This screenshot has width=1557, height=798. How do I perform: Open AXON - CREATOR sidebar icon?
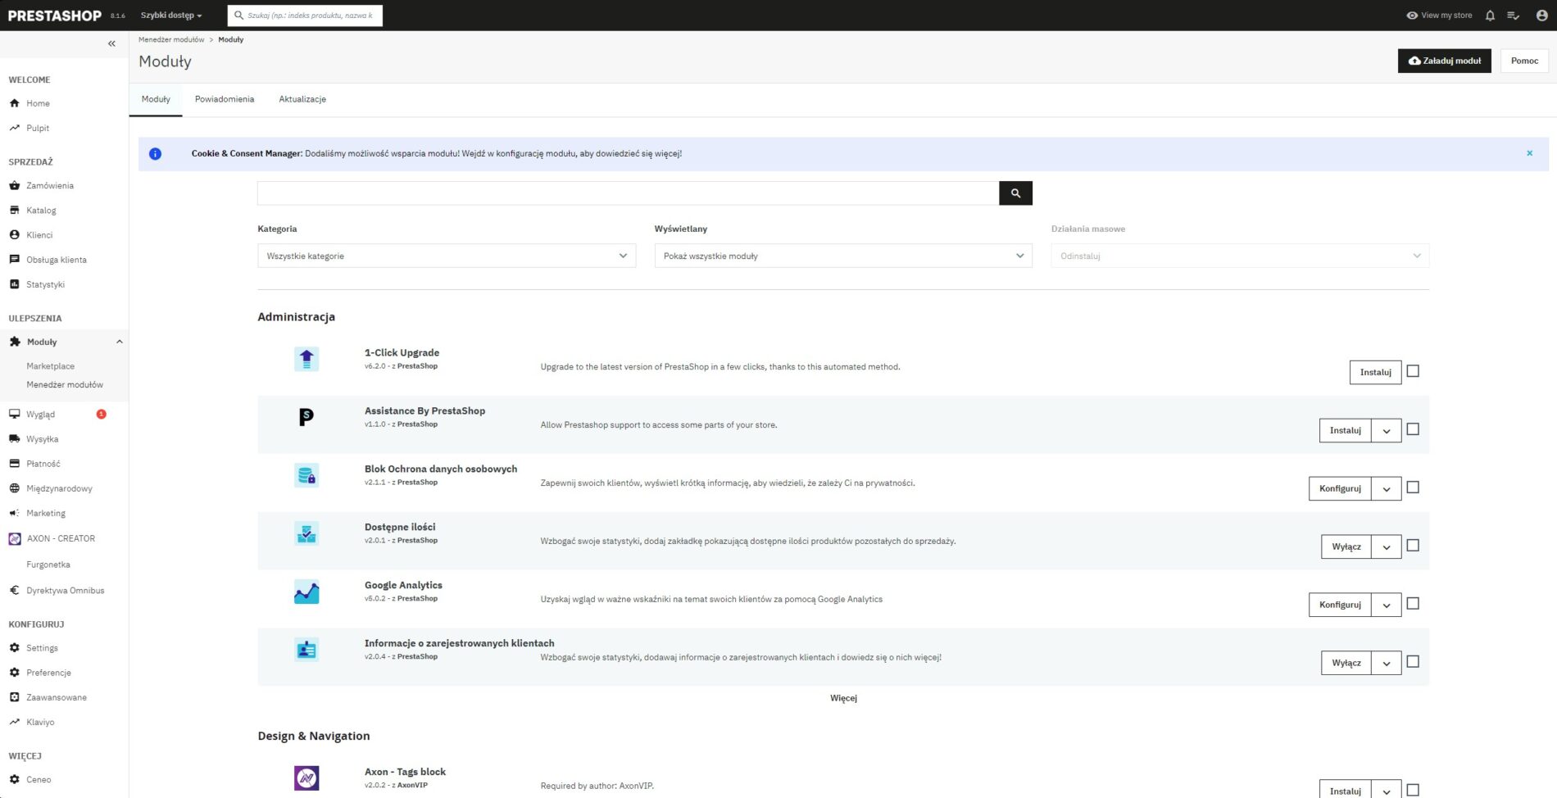(x=14, y=538)
